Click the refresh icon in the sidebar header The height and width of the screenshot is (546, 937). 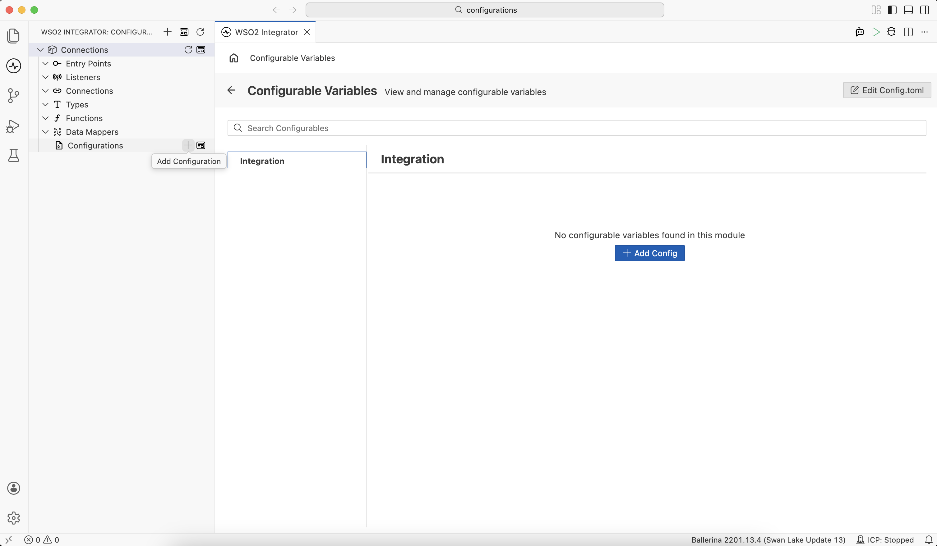pyautogui.click(x=201, y=32)
